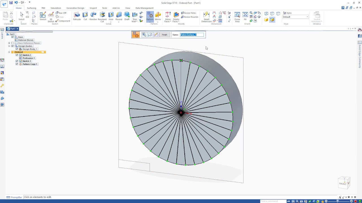Collapse the Ordered node
The image size is (362, 203).
coord(9,52)
